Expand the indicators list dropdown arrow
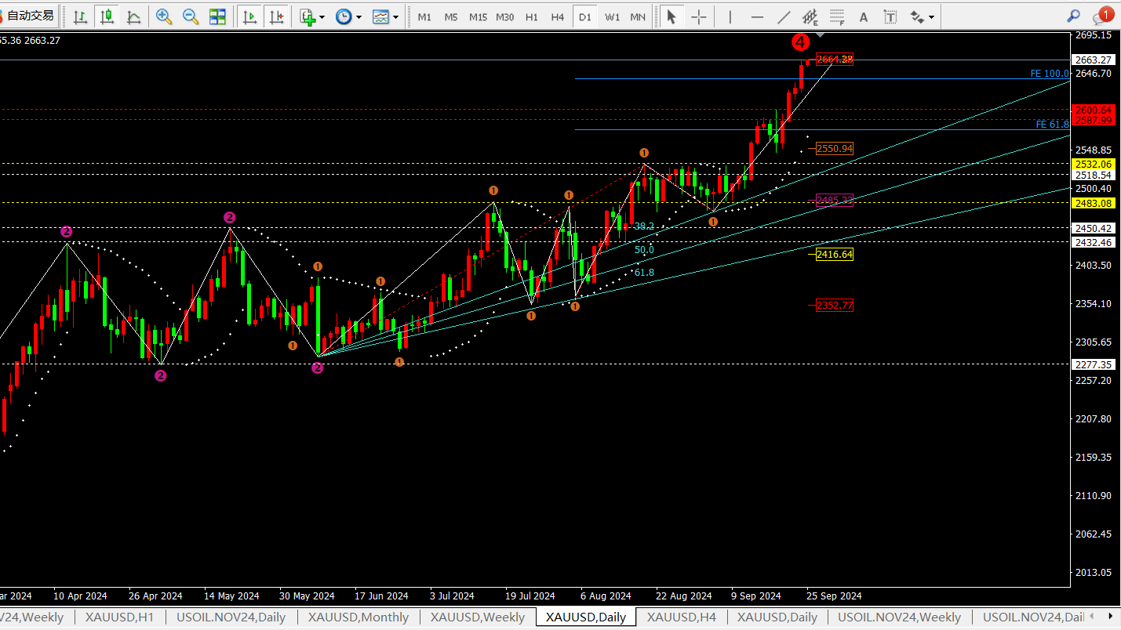The width and height of the screenshot is (1121, 630). (x=322, y=16)
